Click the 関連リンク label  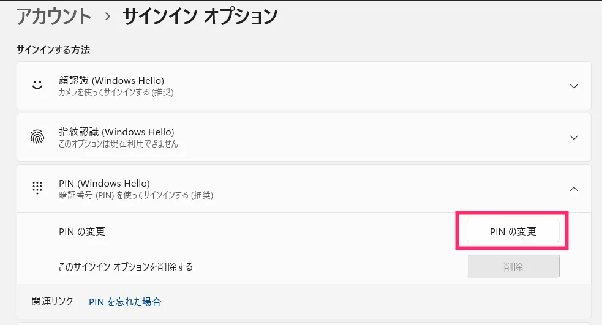53,301
